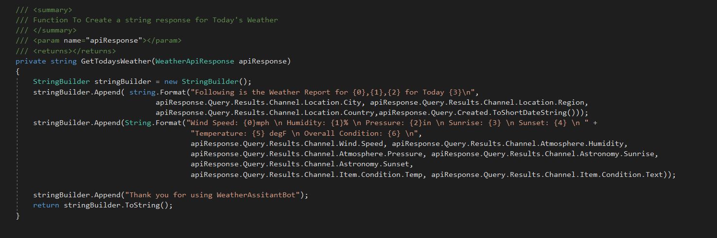Click the opening brace of the method
The height and width of the screenshot is (238, 717).
pyautogui.click(x=17, y=71)
